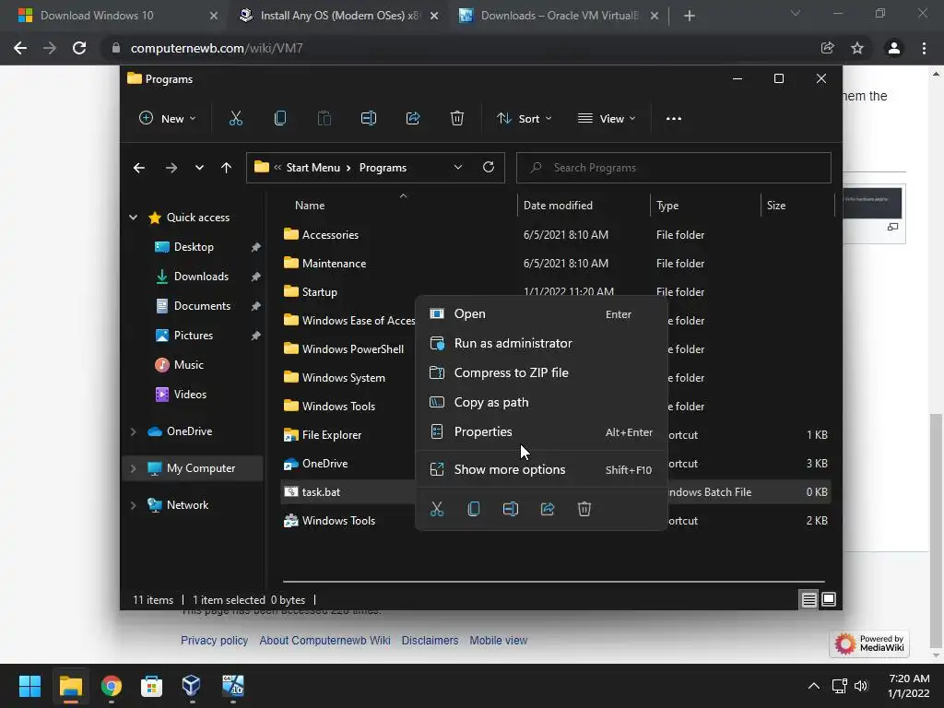The height and width of the screenshot is (708, 944).
Task: Select Pictures in Quick access
Action: click(195, 336)
